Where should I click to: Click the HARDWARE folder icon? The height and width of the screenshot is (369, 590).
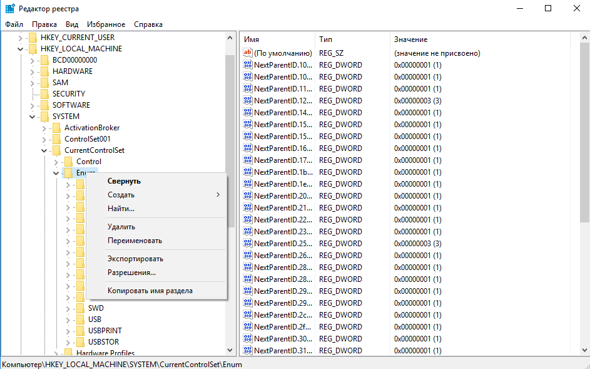pyautogui.click(x=44, y=71)
